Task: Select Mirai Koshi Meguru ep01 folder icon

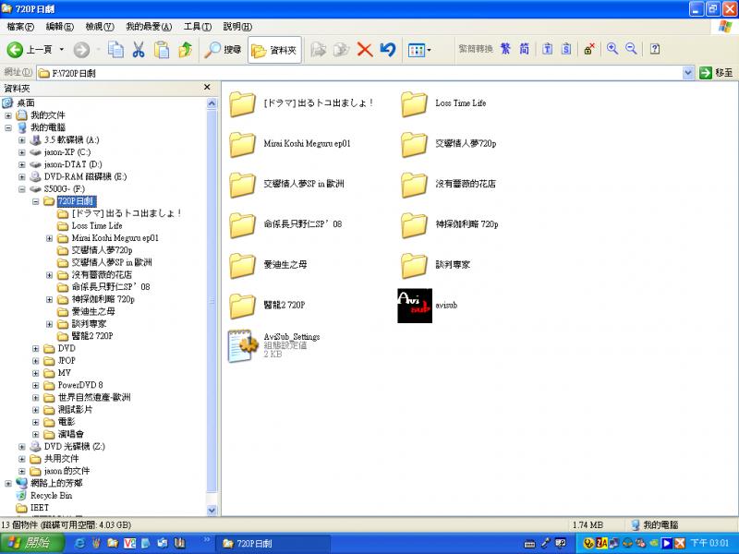Action: [x=242, y=144]
